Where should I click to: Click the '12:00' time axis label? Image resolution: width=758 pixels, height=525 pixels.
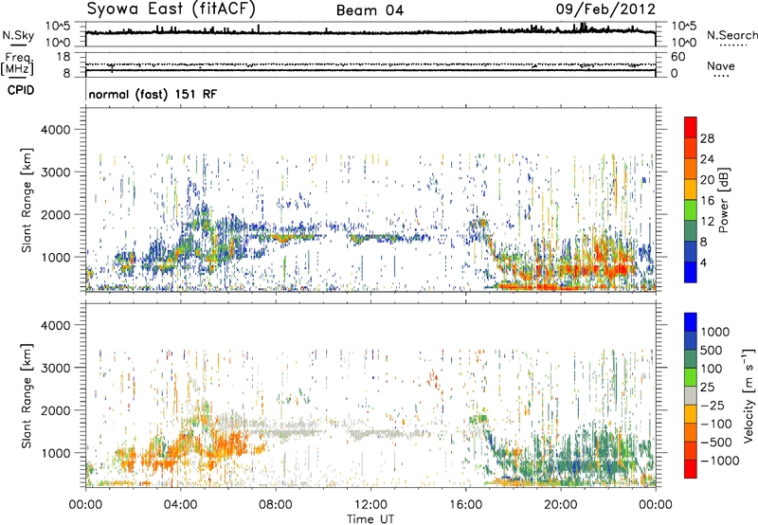[x=370, y=505]
